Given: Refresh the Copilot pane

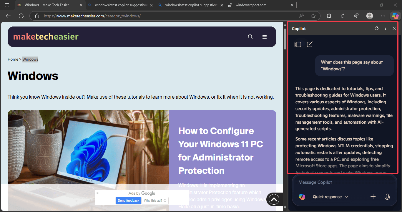Looking at the screenshot, I should click(377, 28).
